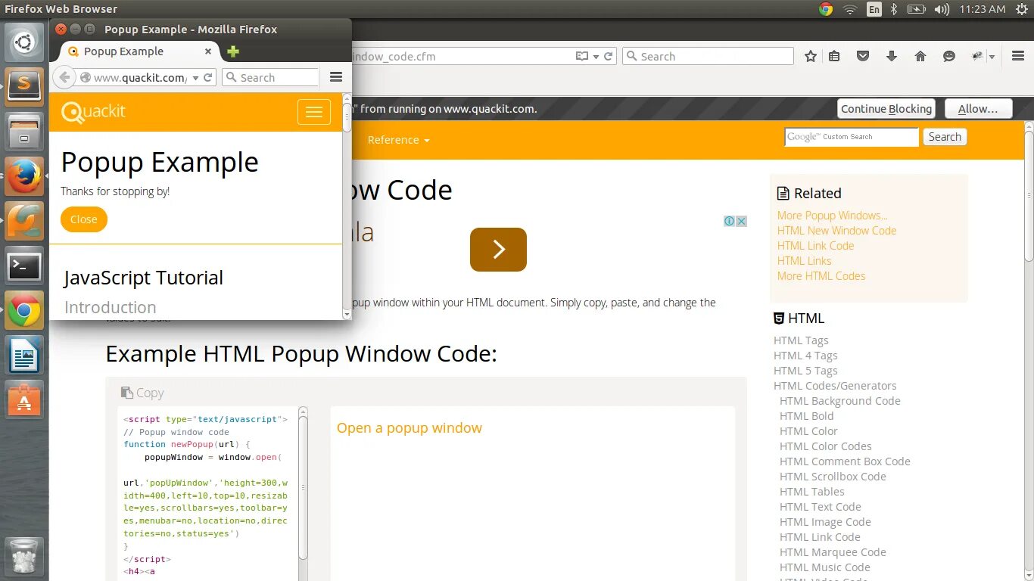Click site identity globe icon in popup
This screenshot has height=581, width=1034.
85,77
